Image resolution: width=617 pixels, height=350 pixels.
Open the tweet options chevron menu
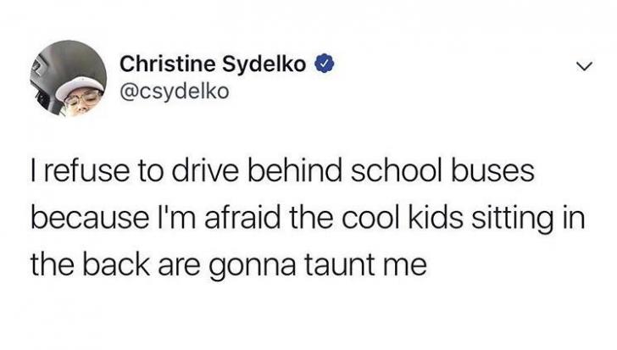coord(584,66)
